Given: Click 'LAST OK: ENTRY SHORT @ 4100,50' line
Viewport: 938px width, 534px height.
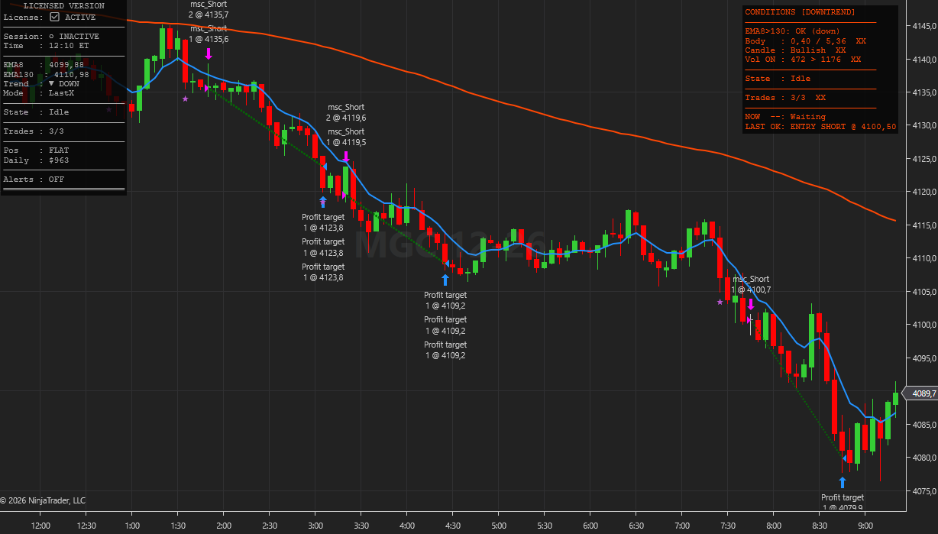Looking at the screenshot, I should (820, 127).
